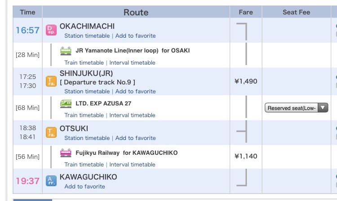The width and height of the screenshot is (337, 201).
Task: Click the orange Tra. icon beside SHINJUKU(JR)
Action: pyautogui.click(x=51, y=81)
